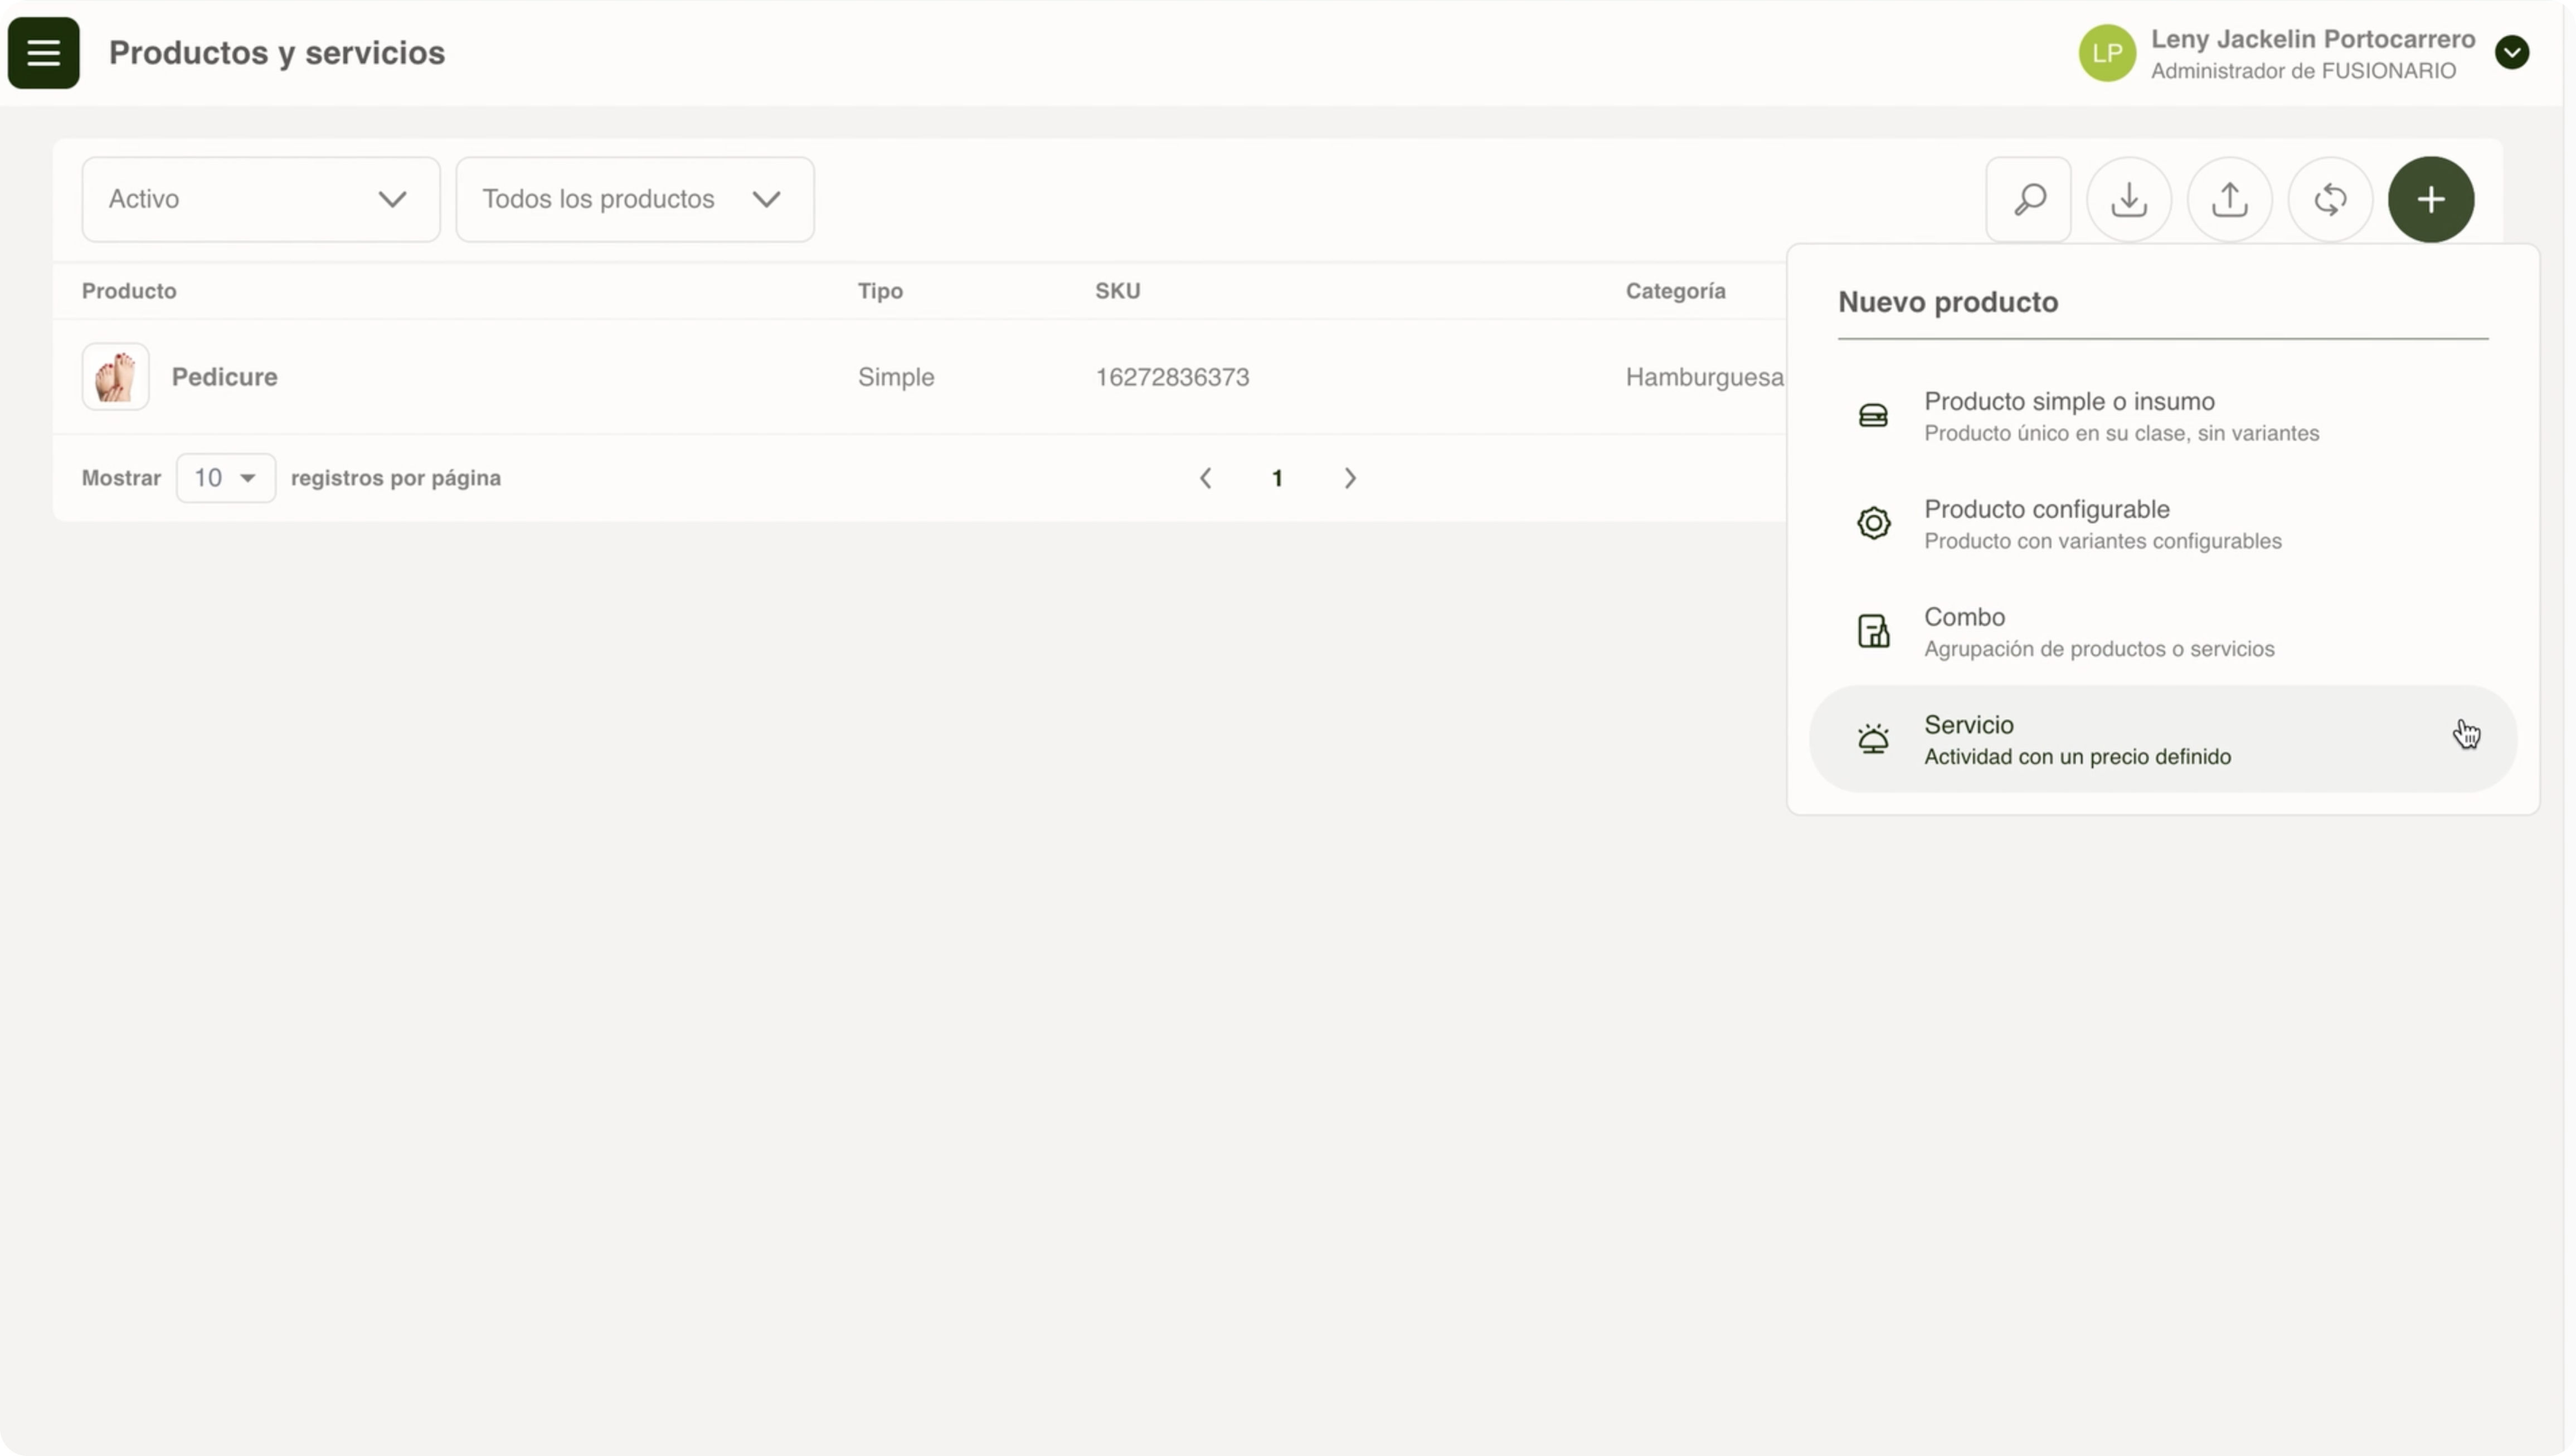Click the download products icon

click(2129, 199)
